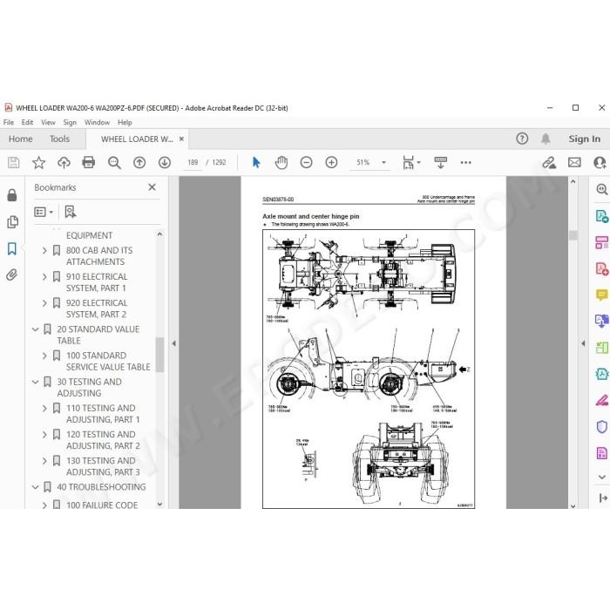
Task: Click the right pane expand arrow icon at bottom
Action: (x=603, y=498)
